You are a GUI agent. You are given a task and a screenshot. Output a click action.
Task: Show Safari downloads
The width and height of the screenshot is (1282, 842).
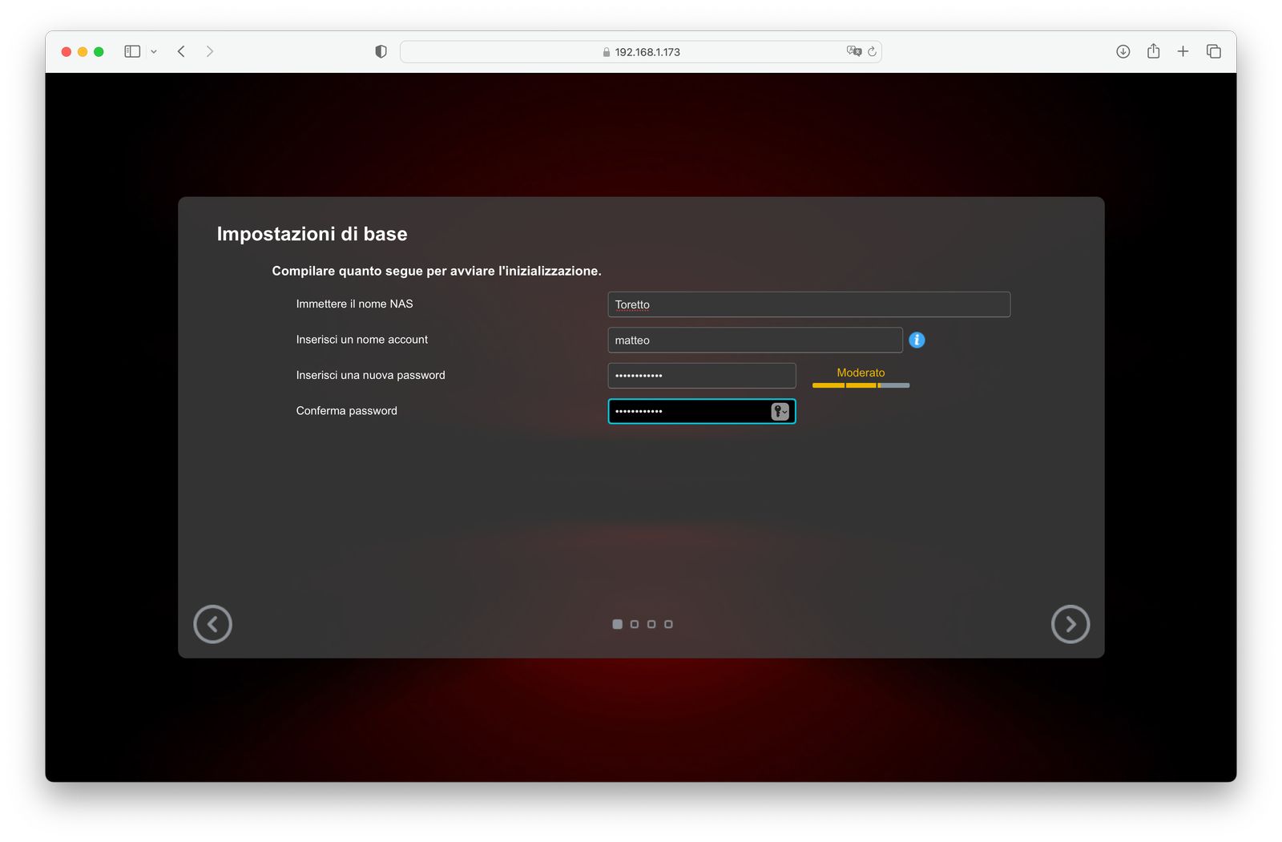(1123, 51)
